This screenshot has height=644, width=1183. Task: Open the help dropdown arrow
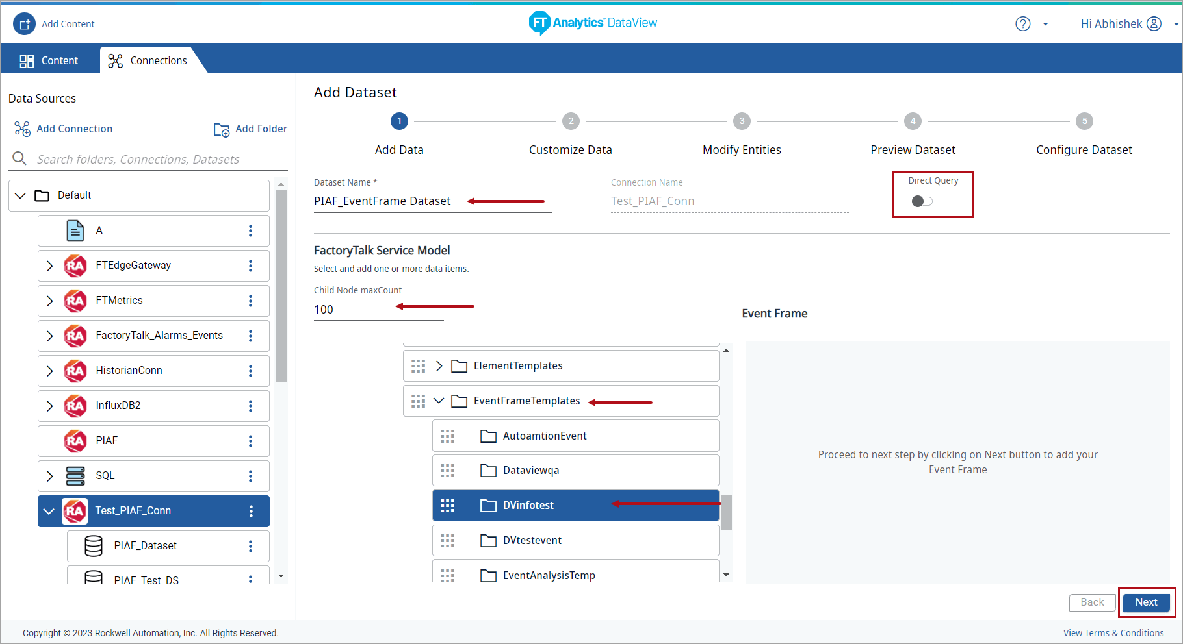point(1045,24)
